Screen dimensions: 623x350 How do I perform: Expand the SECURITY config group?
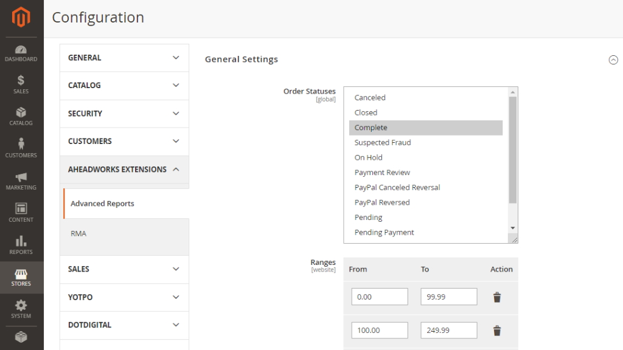point(124,114)
